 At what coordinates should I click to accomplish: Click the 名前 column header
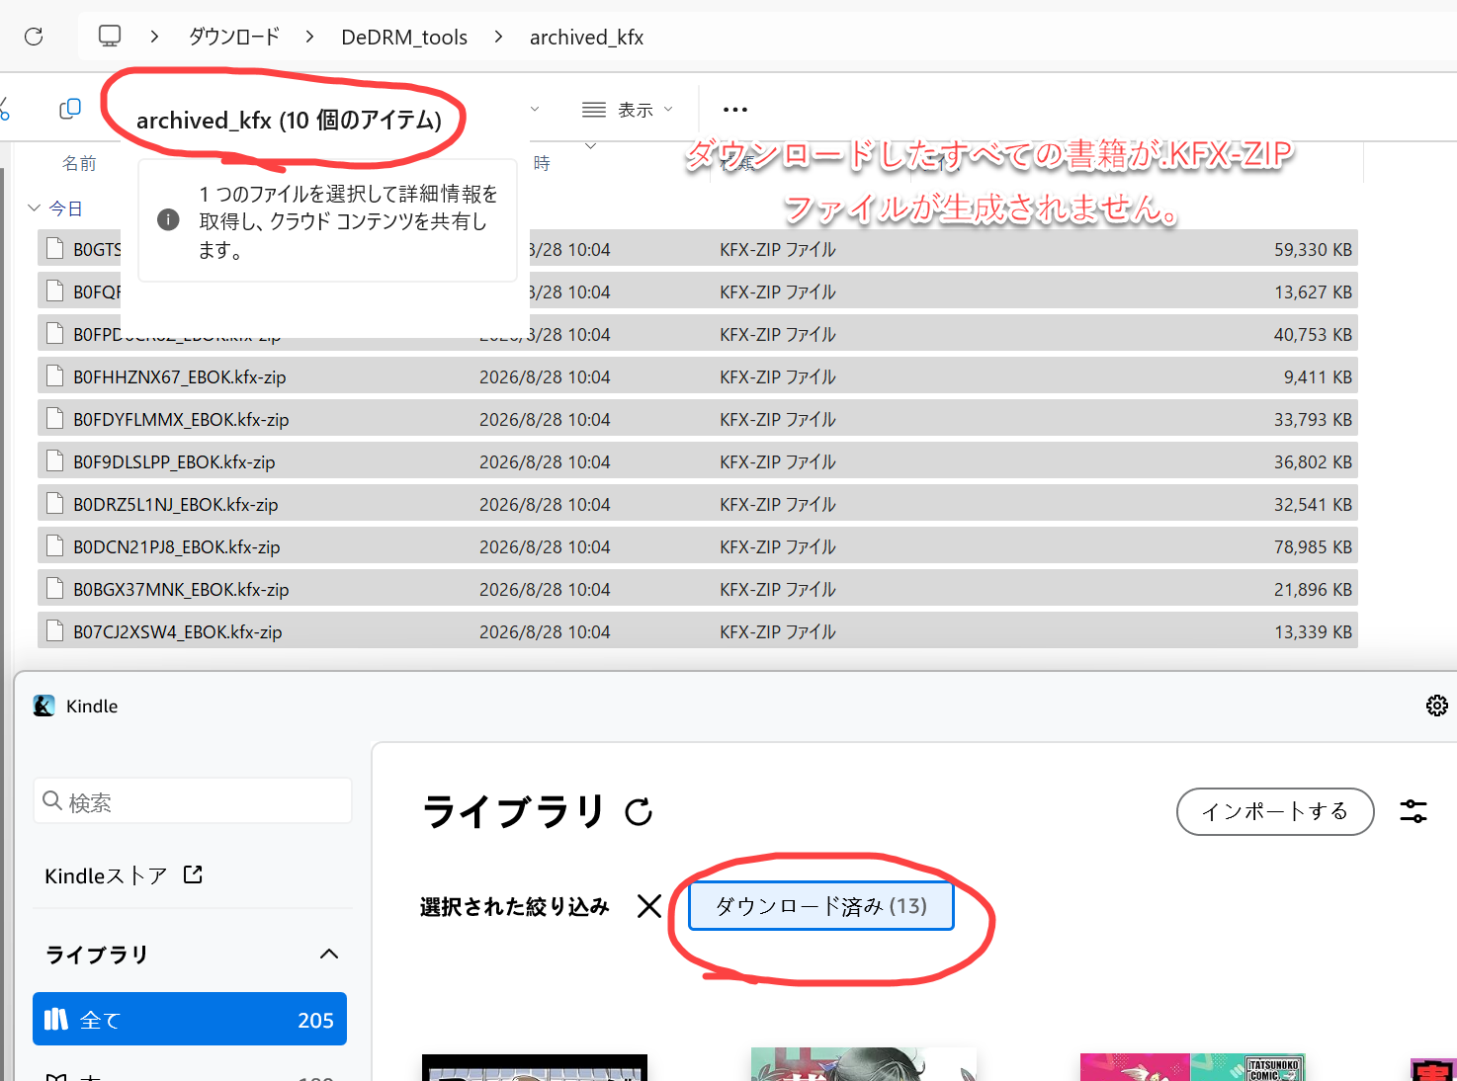[79, 163]
